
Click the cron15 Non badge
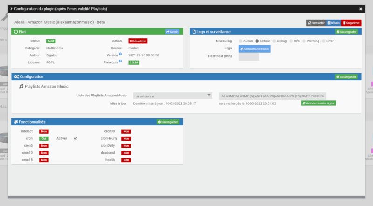click(x=44, y=160)
